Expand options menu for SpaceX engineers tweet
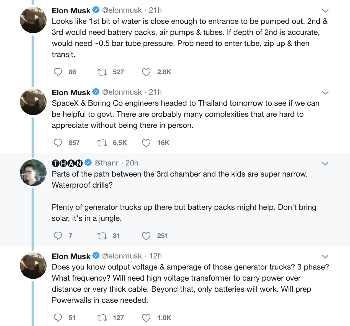Image resolution: width=350 pixels, height=326 pixels. click(325, 93)
